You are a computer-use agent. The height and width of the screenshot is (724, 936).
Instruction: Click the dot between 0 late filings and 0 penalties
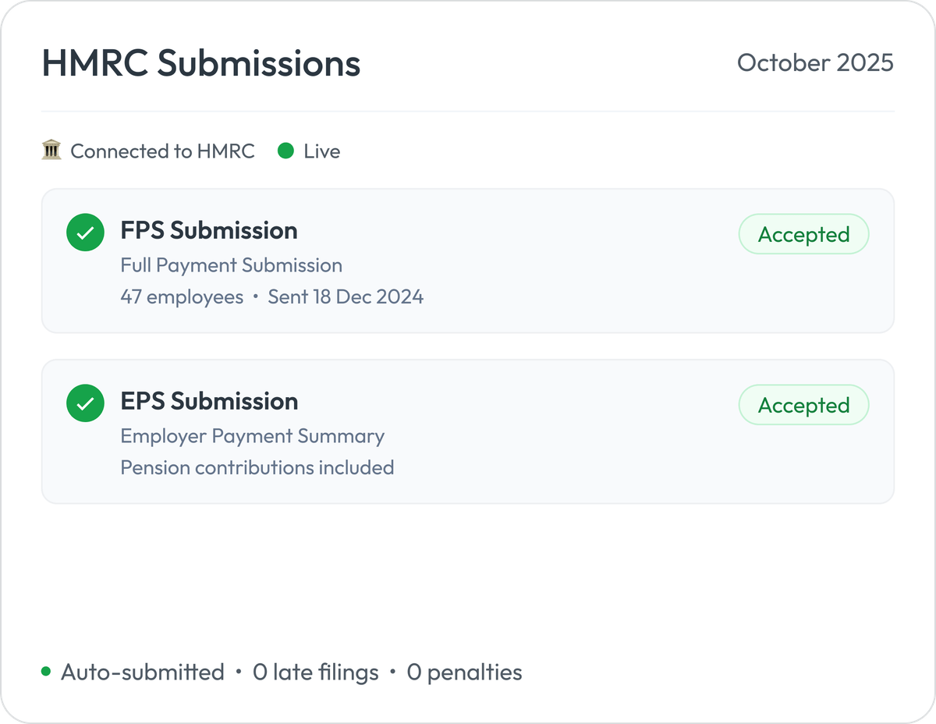pos(393,672)
